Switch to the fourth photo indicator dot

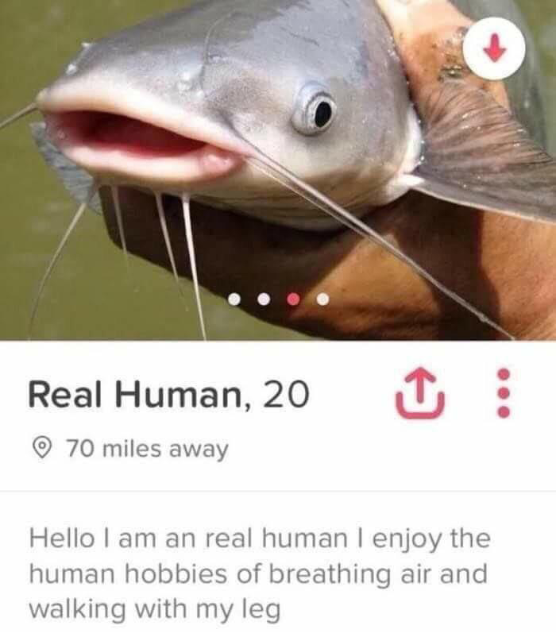click(323, 299)
